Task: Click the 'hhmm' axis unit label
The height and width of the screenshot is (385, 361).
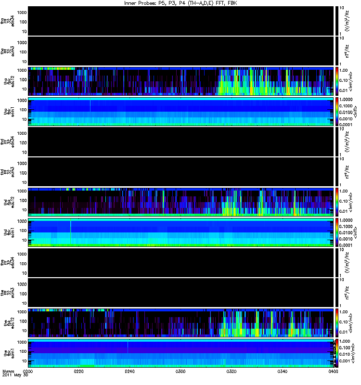Action: tap(9, 371)
